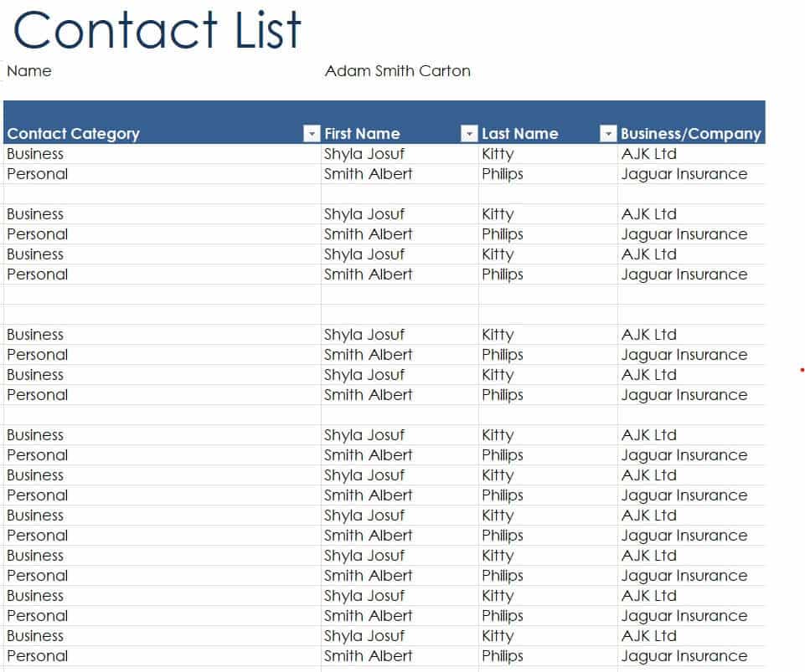Click Smith Albert in the second data row
Screen dimensions: 805x672
pyautogui.click(x=369, y=174)
